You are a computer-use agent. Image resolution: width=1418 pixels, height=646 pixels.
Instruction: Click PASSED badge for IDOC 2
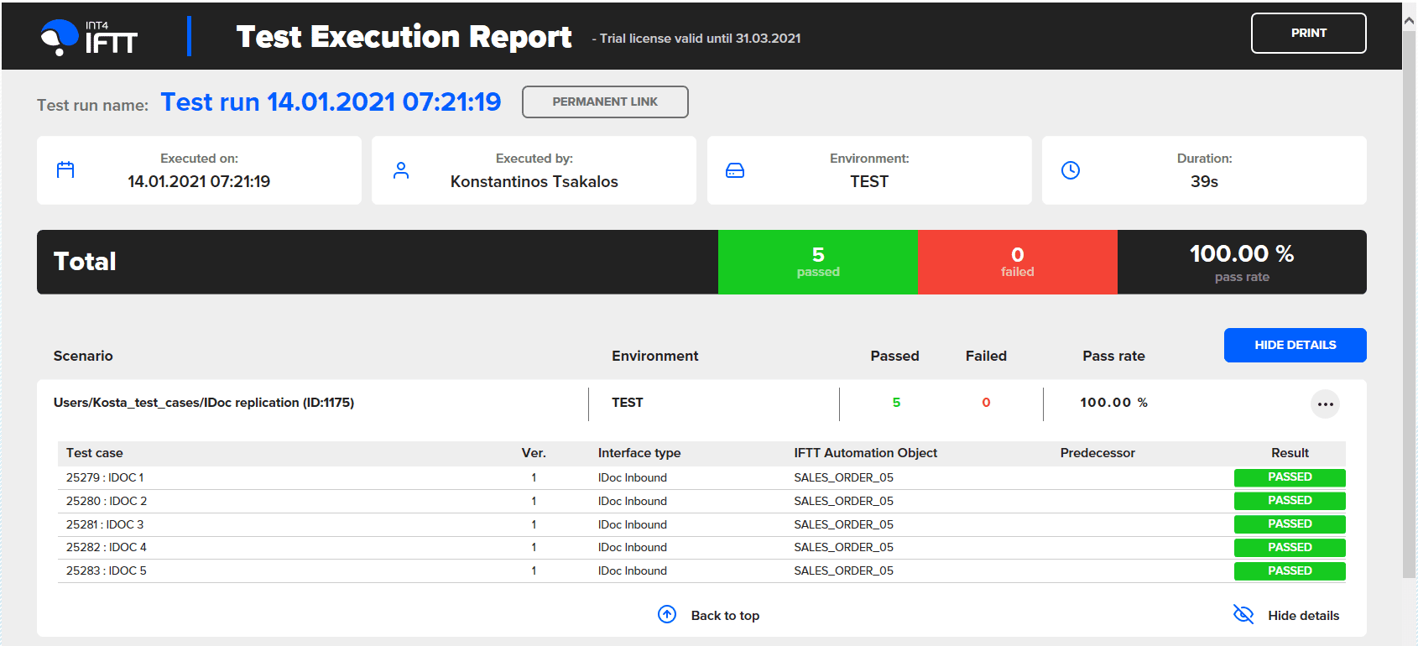(x=1290, y=501)
